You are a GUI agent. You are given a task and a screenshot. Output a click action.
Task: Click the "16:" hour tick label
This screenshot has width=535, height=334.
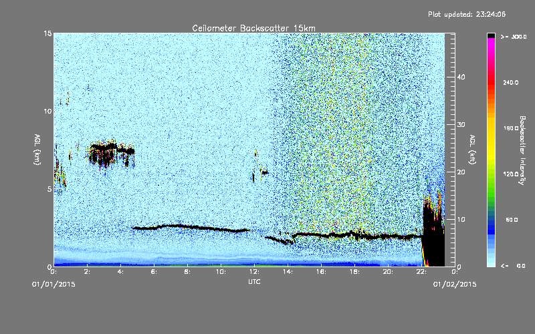point(321,272)
